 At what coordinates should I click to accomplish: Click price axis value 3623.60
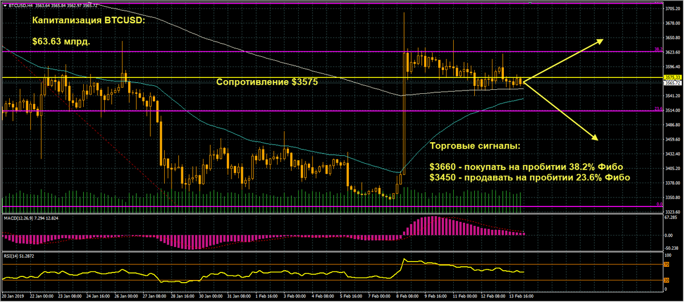click(x=673, y=52)
